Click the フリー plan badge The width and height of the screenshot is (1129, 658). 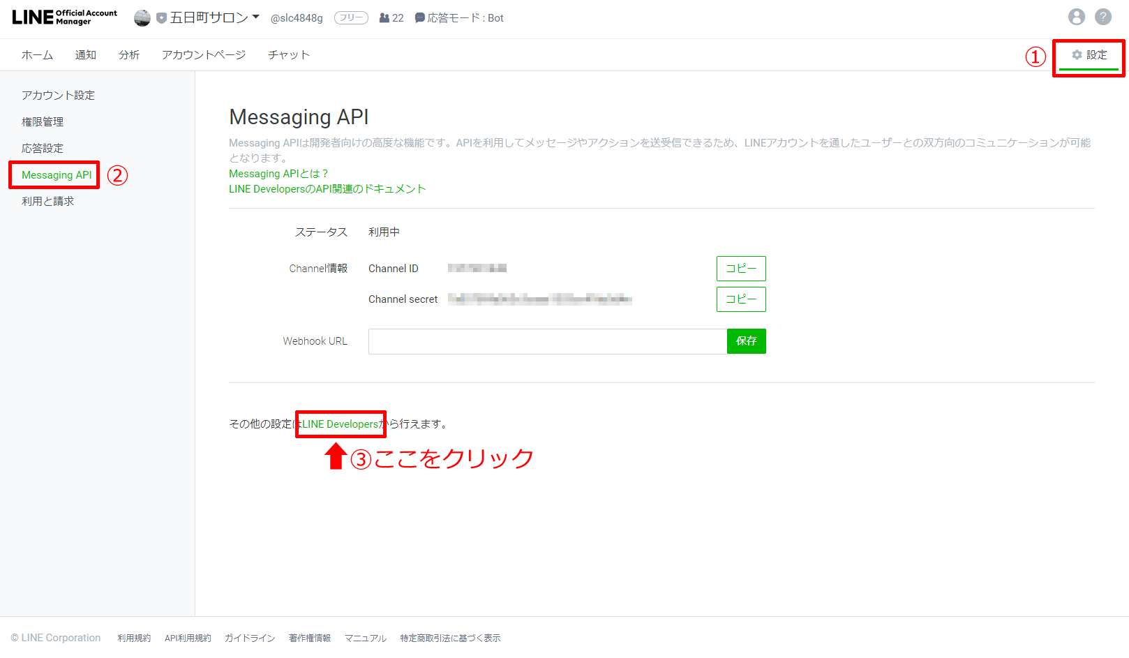351,18
